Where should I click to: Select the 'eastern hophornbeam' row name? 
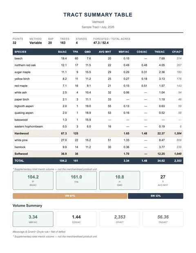[x=29, y=126]
